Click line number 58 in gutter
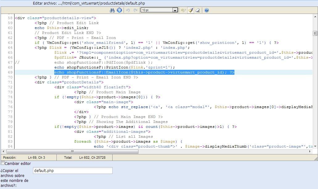 (10, 18)
